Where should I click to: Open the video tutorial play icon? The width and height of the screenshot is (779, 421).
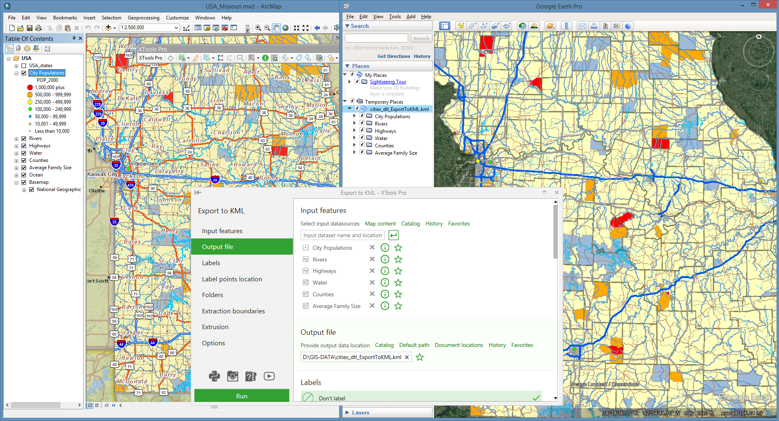pyautogui.click(x=269, y=376)
